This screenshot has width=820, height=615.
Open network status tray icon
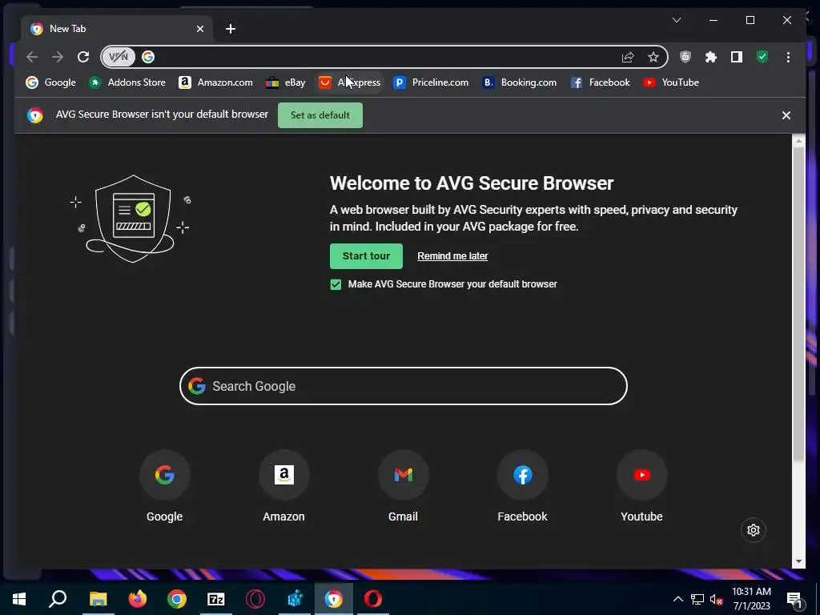coord(697,599)
